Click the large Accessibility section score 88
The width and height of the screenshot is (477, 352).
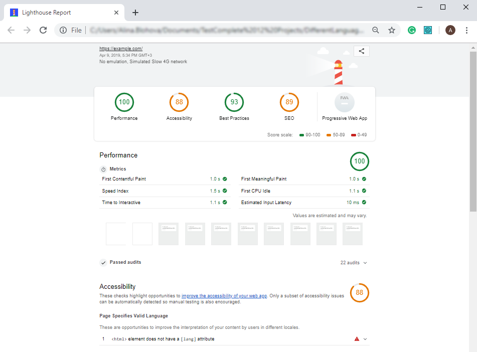tap(360, 293)
